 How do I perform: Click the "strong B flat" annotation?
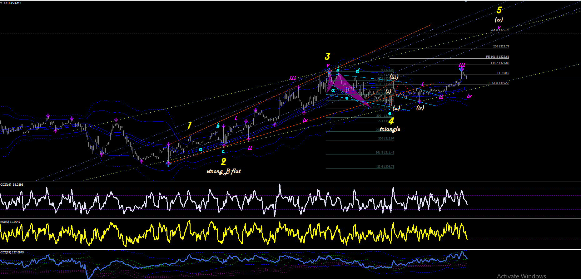224,171
